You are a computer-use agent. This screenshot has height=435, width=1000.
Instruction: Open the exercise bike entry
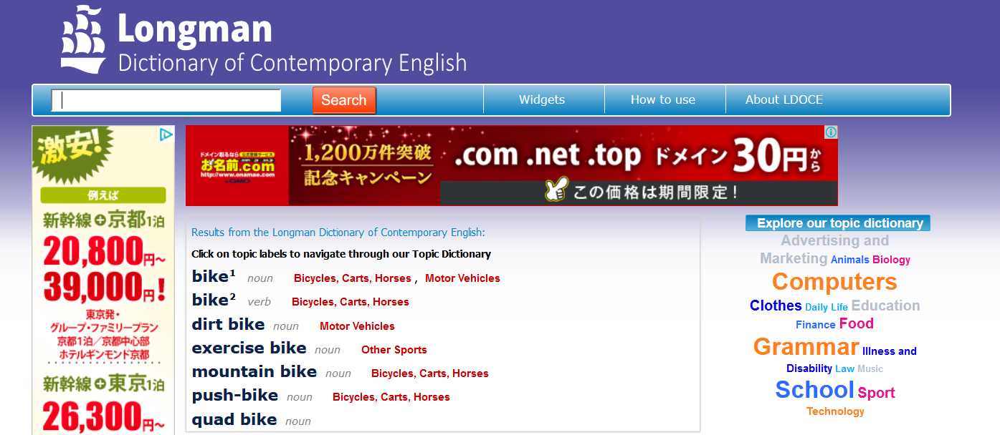pyautogui.click(x=249, y=348)
